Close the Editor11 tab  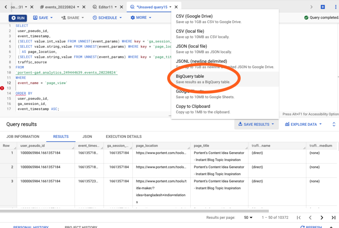click(121, 7)
